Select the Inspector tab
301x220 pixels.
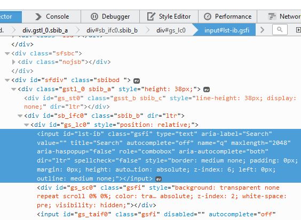[11, 17]
